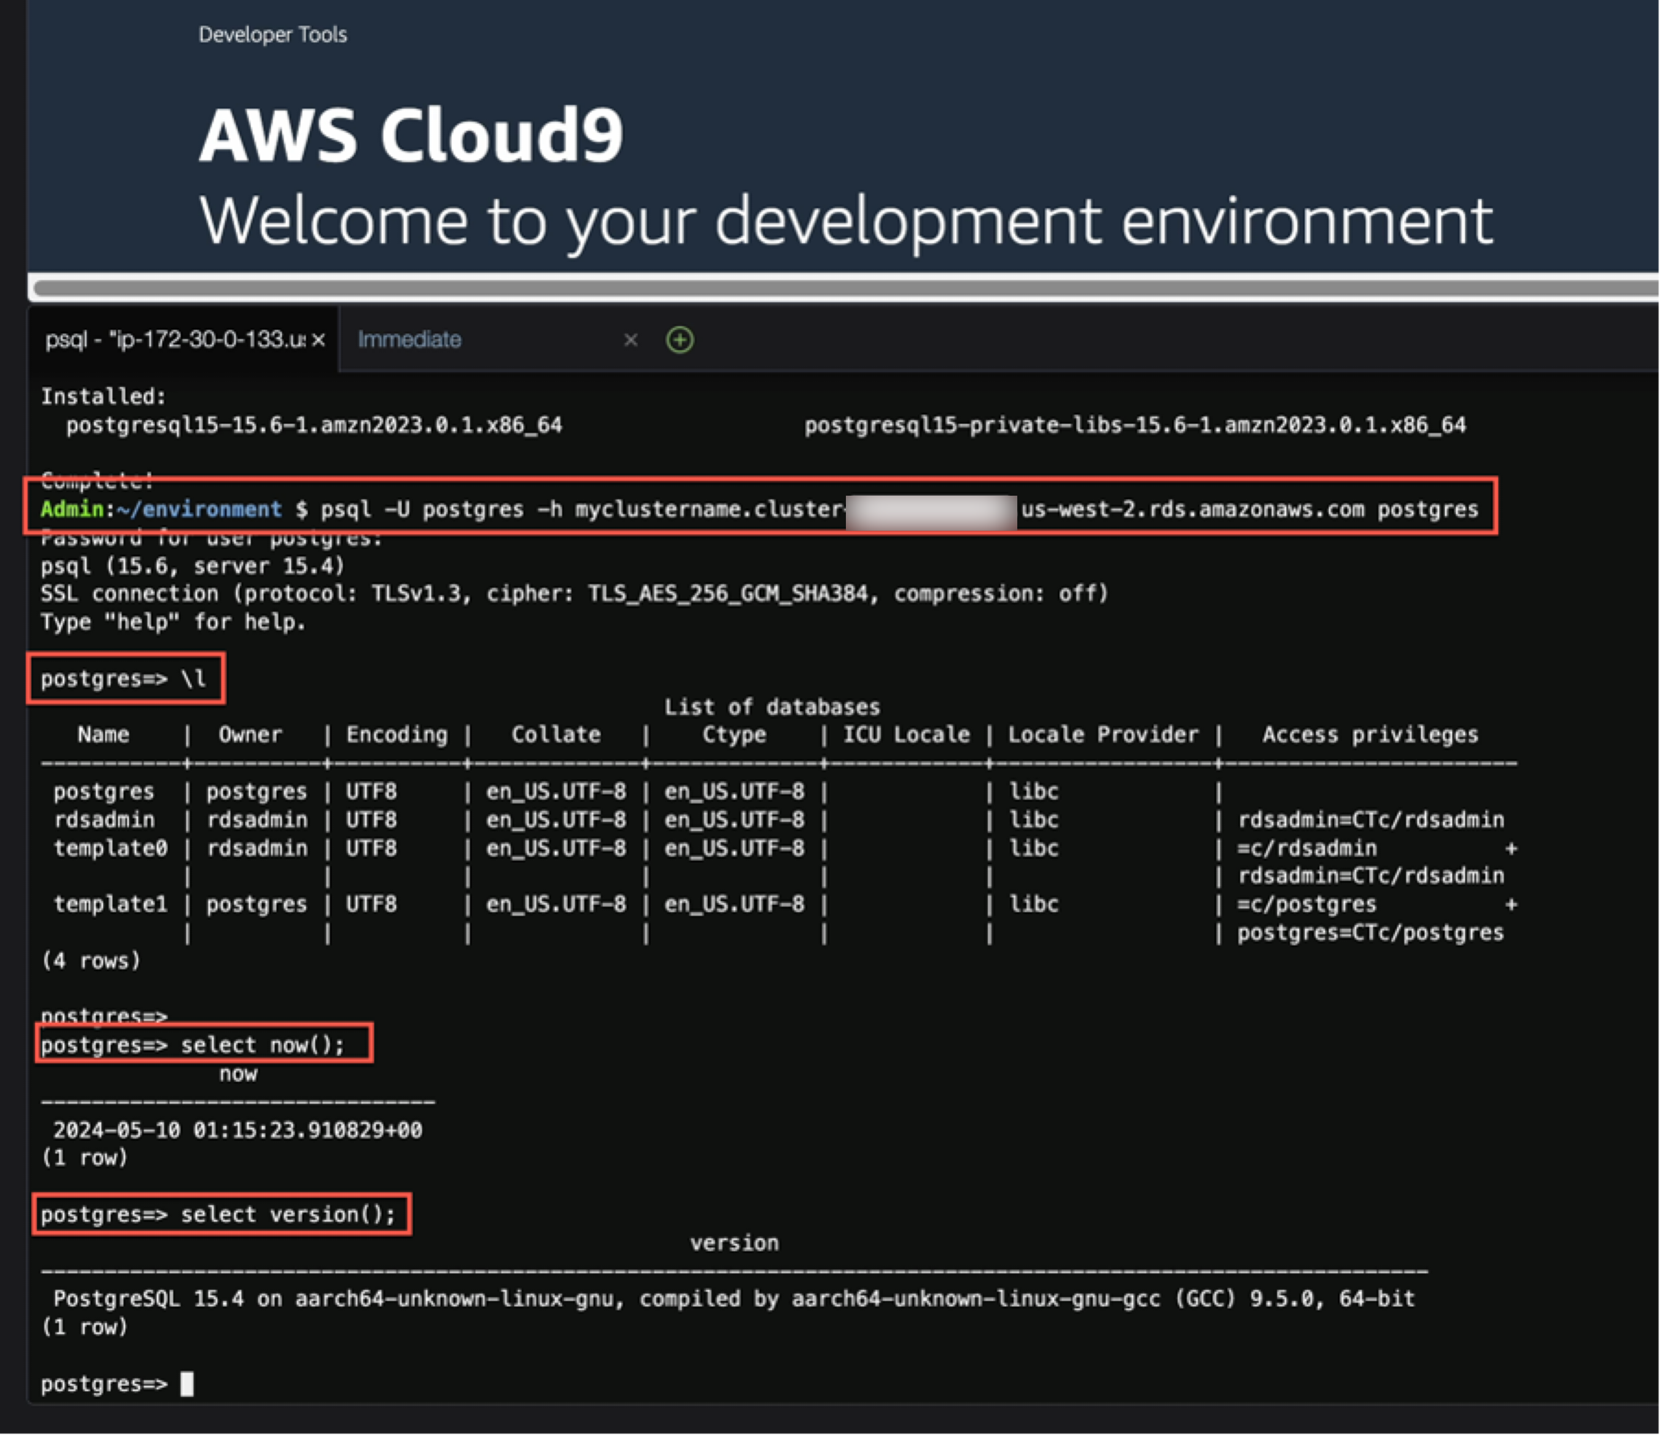1666x1441 pixels.
Task: Switch to the psql terminal tab
Action: (183, 340)
